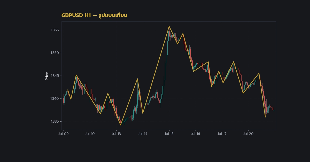Select the 'Jul 16' date label
310x162 pixels.
click(196, 134)
